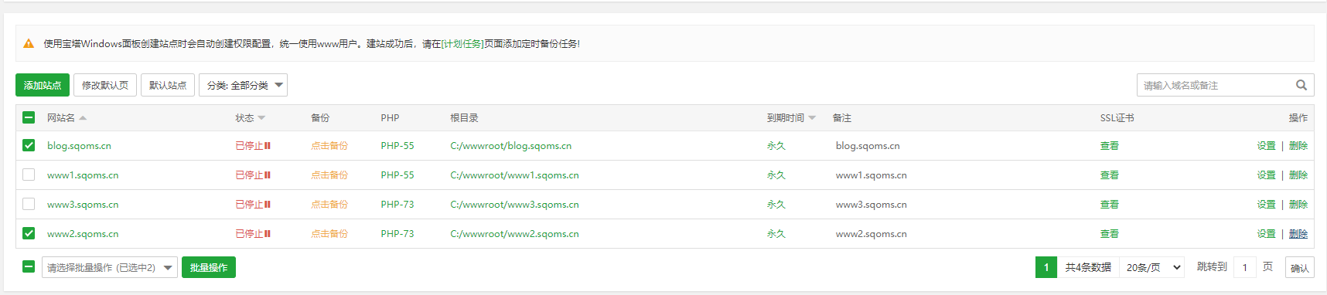Click the search magnifier icon

(1301, 85)
